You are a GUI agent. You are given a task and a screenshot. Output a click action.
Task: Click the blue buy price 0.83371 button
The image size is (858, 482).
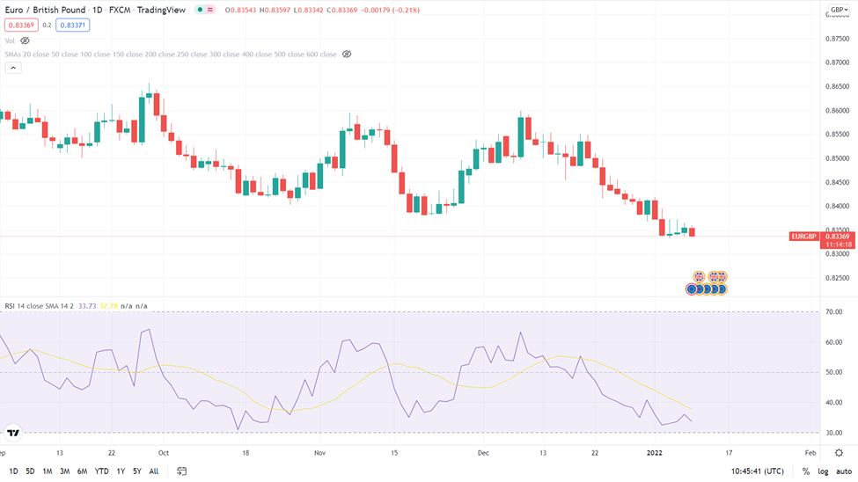[73, 26]
